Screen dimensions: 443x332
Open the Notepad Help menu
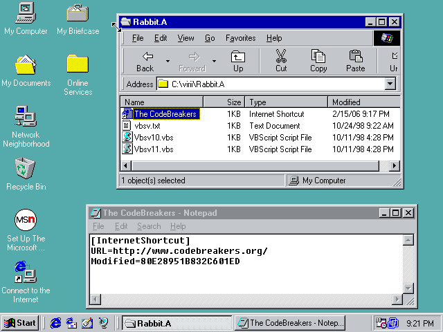click(178, 226)
